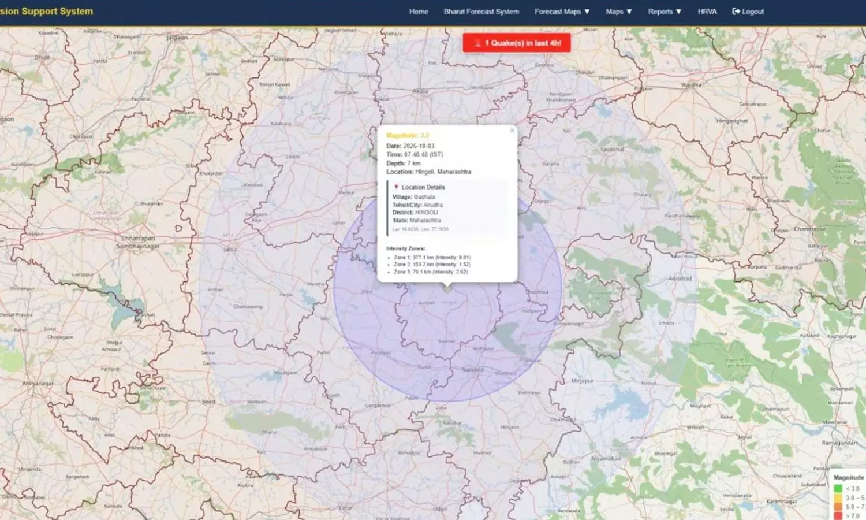
Task: Click the red over 7.0 legend swatch
Action: pyautogui.click(x=838, y=515)
